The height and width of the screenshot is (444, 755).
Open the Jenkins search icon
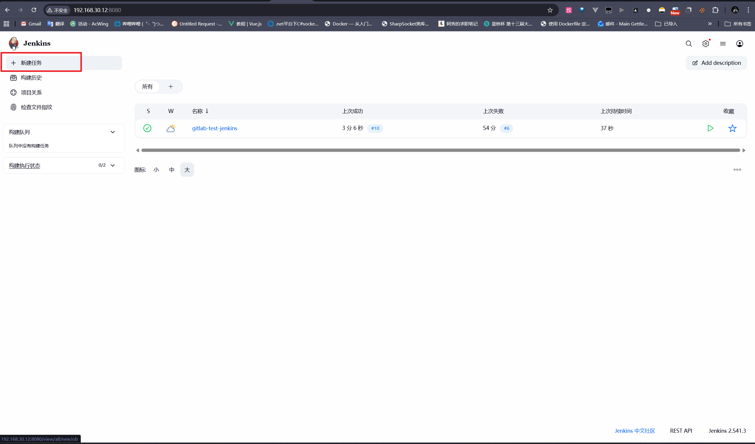[689, 44]
